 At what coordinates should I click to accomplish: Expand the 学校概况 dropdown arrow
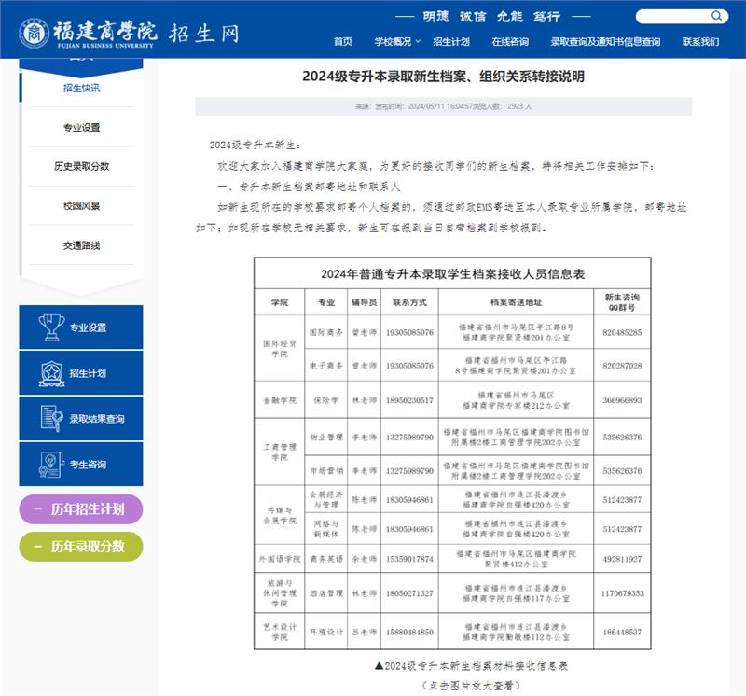[418, 41]
